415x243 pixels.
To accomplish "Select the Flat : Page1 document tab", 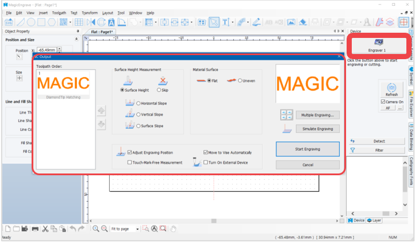I will tap(102, 32).
